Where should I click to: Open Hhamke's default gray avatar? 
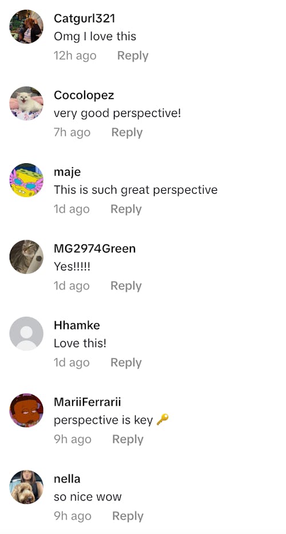26,333
